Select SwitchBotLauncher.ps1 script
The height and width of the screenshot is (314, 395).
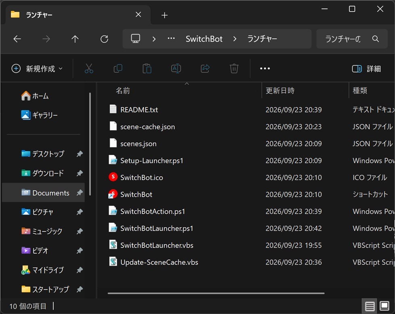pyautogui.click(x=157, y=228)
